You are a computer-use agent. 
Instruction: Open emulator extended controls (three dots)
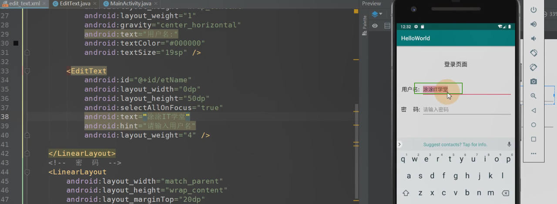[534, 154]
